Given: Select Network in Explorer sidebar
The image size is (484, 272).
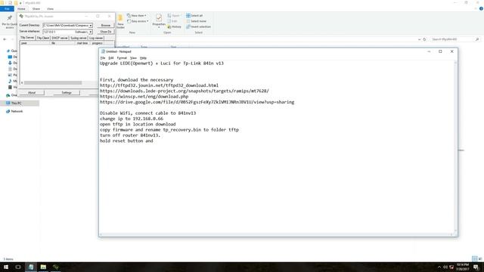Looking at the screenshot, I should [x=14, y=111].
